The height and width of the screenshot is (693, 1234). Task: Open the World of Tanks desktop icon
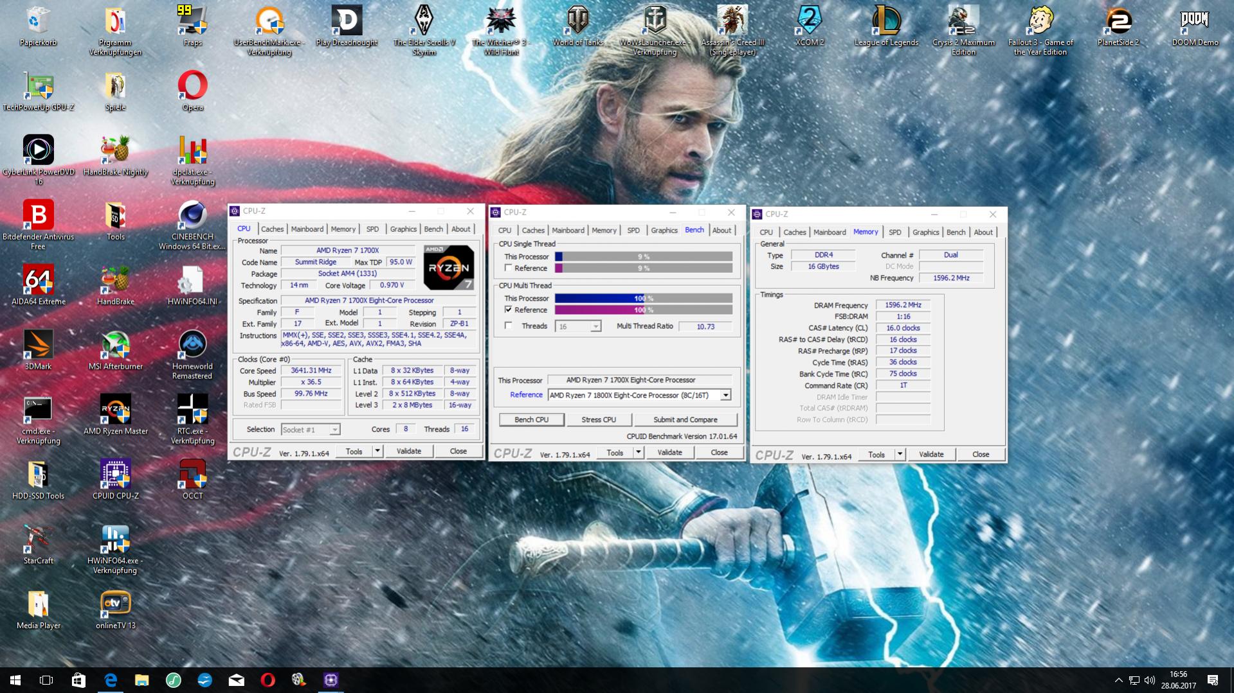click(x=577, y=26)
